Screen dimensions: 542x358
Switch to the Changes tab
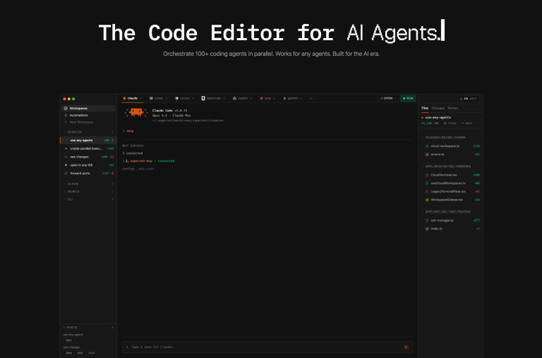438,108
